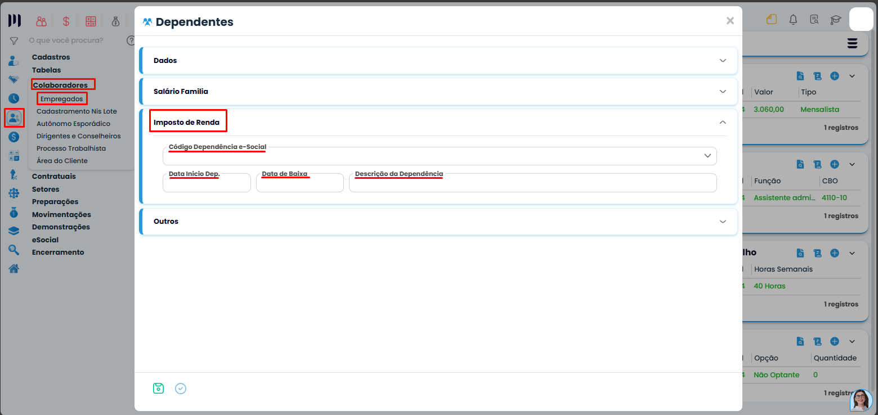Click the add plus icon in the Horas Semanais card
This screenshot has width=878, height=415.
tap(835, 253)
